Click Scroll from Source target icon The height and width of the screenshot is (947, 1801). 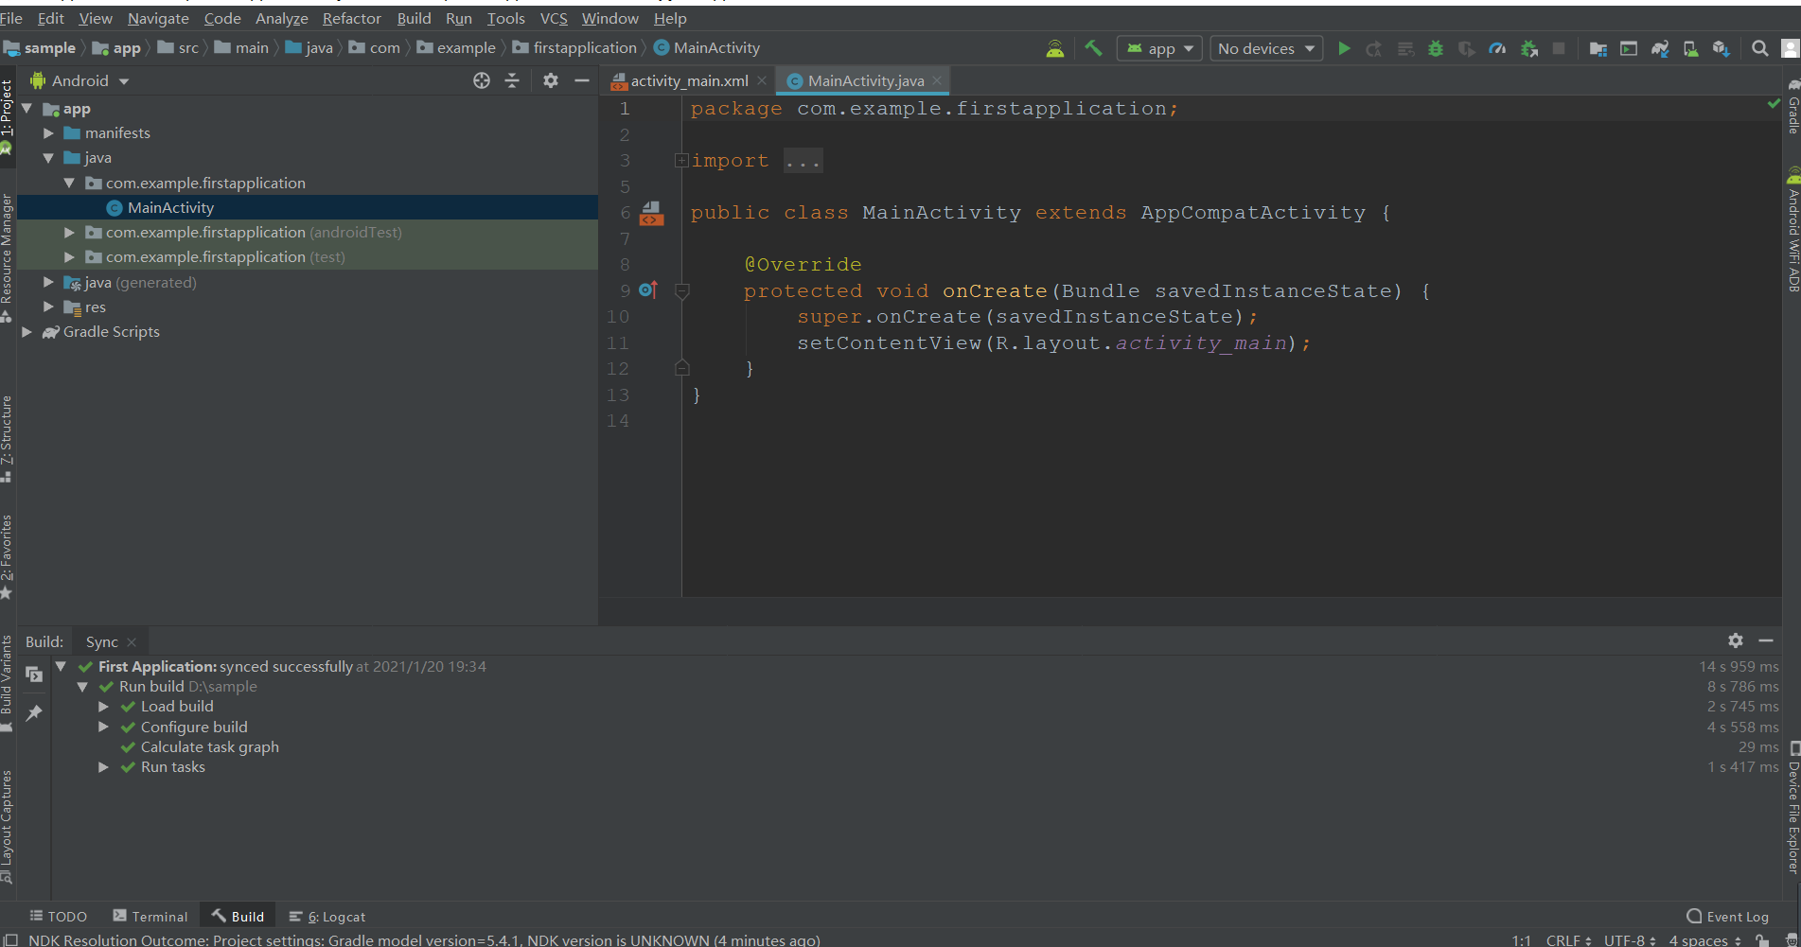[482, 81]
